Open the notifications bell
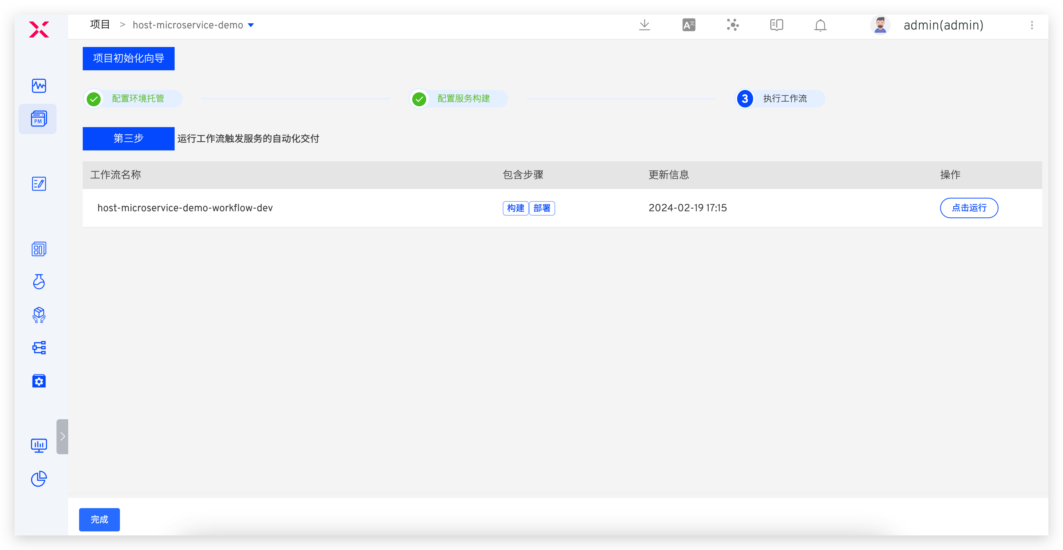The width and height of the screenshot is (1063, 550). [820, 25]
